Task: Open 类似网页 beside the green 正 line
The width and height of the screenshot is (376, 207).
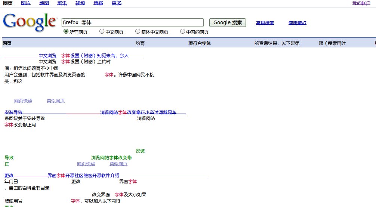Action: [118, 164]
